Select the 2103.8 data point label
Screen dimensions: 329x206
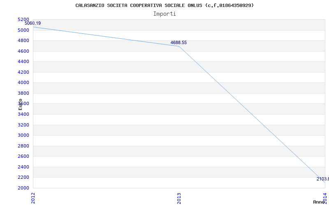point(323,179)
